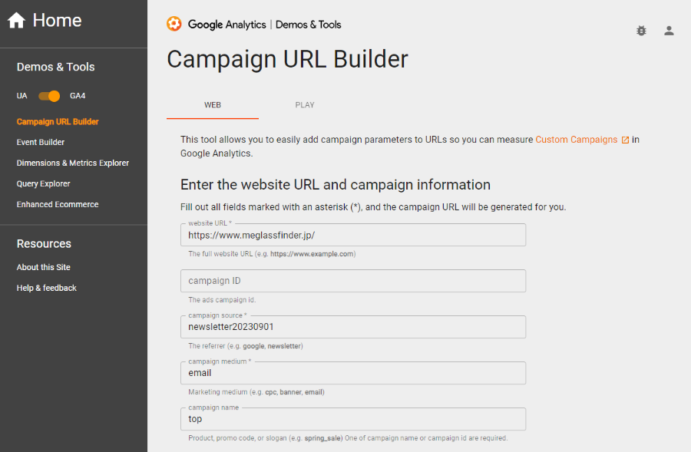Open the bug report icon
The height and width of the screenshot is (452, 691).
(641, 31)
